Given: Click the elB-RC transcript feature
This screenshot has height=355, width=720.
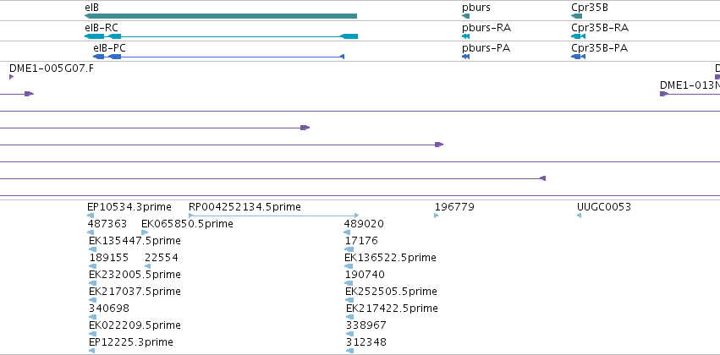Looking at the screenshot, I should pyautogui.click(x=221, y=36).
